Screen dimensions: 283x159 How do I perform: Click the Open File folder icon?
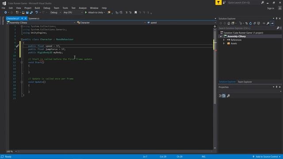click(x=23, y=12)
